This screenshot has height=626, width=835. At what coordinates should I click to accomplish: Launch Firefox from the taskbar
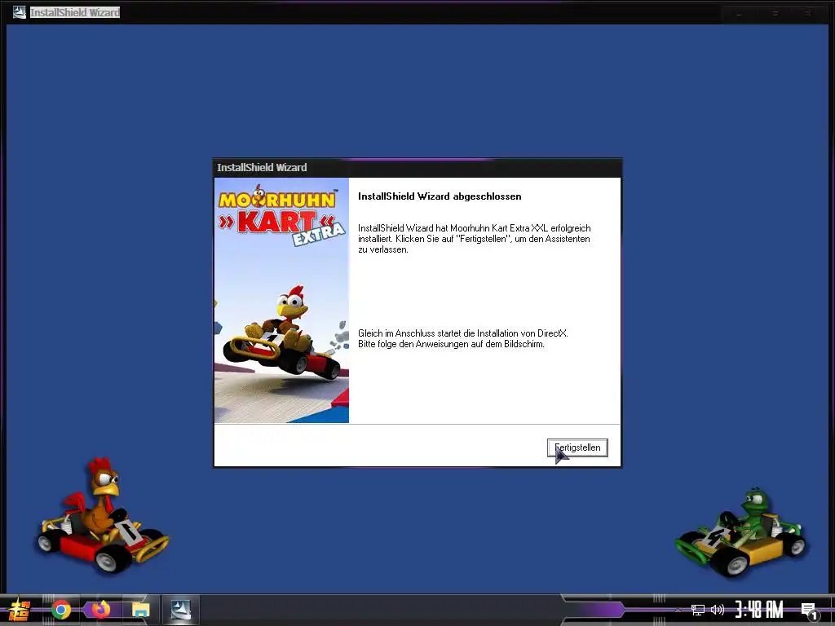[100, 609]
